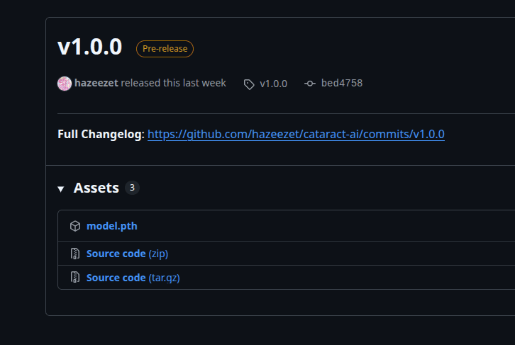
Task: Click the 'released this last week' text
Action: click(173, 83)
